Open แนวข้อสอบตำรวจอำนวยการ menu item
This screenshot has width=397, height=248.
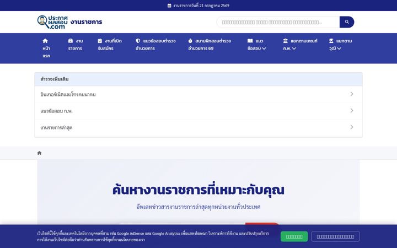[x=155, y=45]
